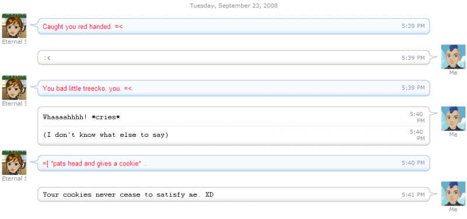The width and height of the screenshot is (467, 219).
Task: Click the 'Me' name label under last avatar
Action: coord(453,210)
